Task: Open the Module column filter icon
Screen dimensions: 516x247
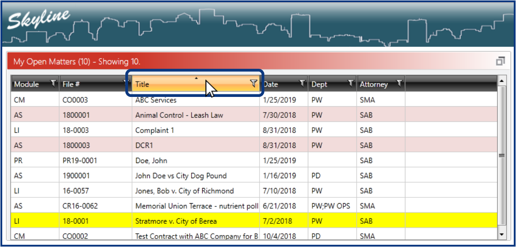Action: point(54,84)
